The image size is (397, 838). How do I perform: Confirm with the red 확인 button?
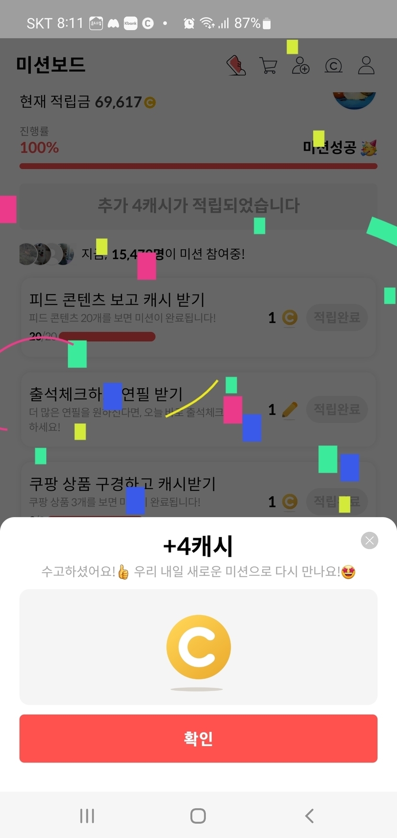[198, 739]
